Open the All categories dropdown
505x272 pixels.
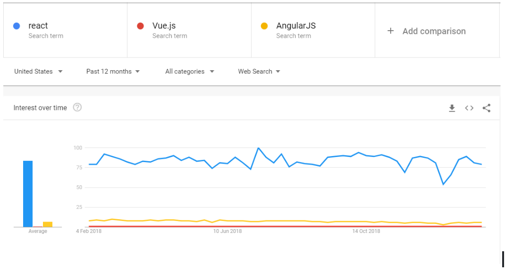click(190, 71)
